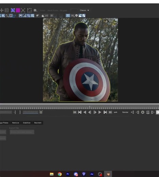Click the Mocha taskbar icon
Image resolution: width=159 pixels, height=177 pixels.
[x=108, y=174]
